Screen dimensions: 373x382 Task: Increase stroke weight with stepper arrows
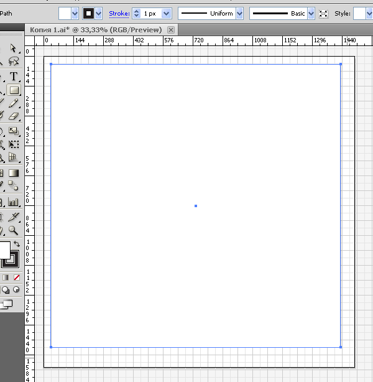(x=136, y=11)
